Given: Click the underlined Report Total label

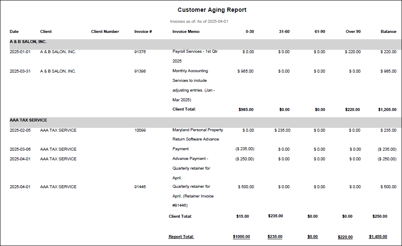Looking at the screenshot, I should tap(181, 237).
